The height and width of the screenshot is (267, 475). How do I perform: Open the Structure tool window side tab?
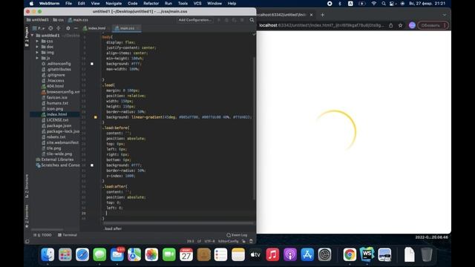pyautogui.click(x=27, y=186)
